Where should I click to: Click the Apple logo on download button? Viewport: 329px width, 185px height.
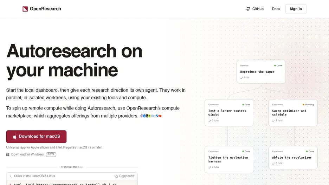tap(15, 137)
